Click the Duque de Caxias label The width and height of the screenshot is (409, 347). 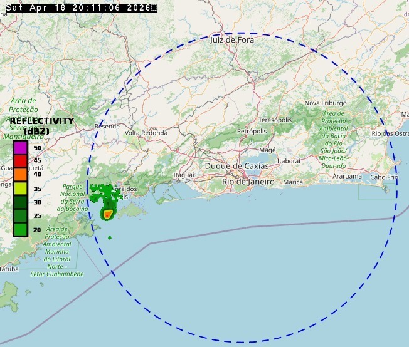(x=237, y=166)
